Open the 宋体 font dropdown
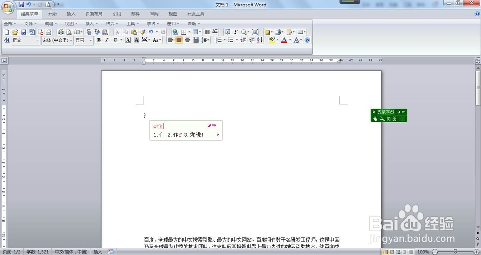This screenshot has width=481, height=255. pos(71,40)
